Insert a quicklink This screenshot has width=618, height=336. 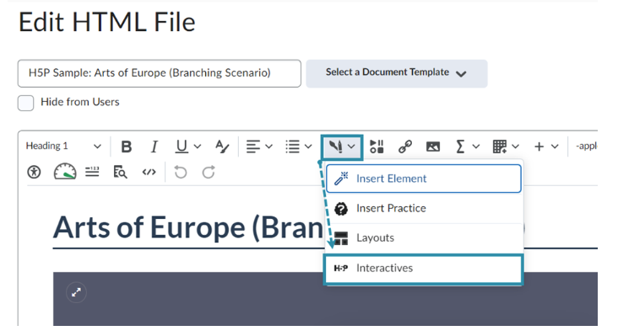pos(404,147)
